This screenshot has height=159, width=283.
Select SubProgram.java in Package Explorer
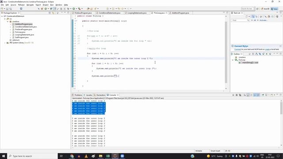[x=22, y=37]
